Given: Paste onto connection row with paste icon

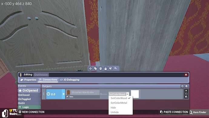Looking at the screenshot, I should coord(186,97).
